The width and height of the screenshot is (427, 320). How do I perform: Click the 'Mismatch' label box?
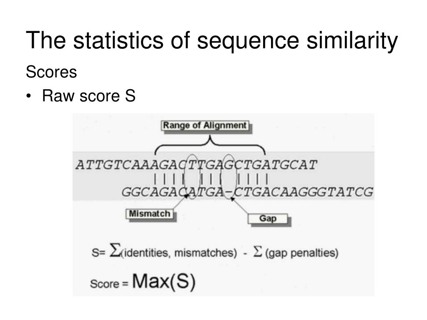(x=149, y=214)
